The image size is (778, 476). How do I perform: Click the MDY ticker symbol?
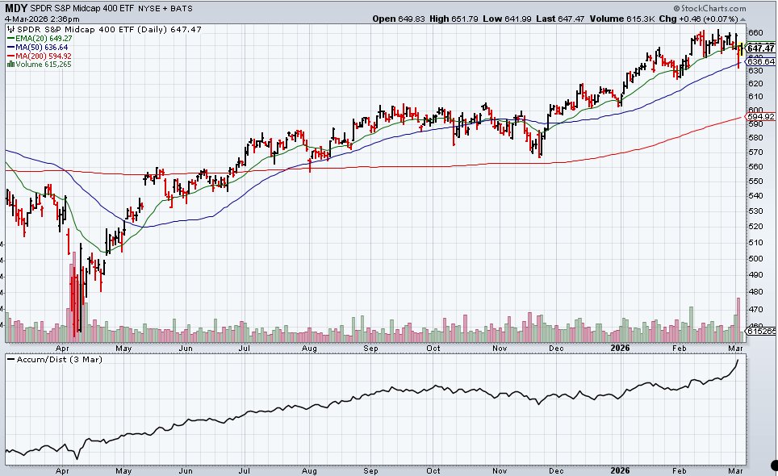(x=16, y=8)
